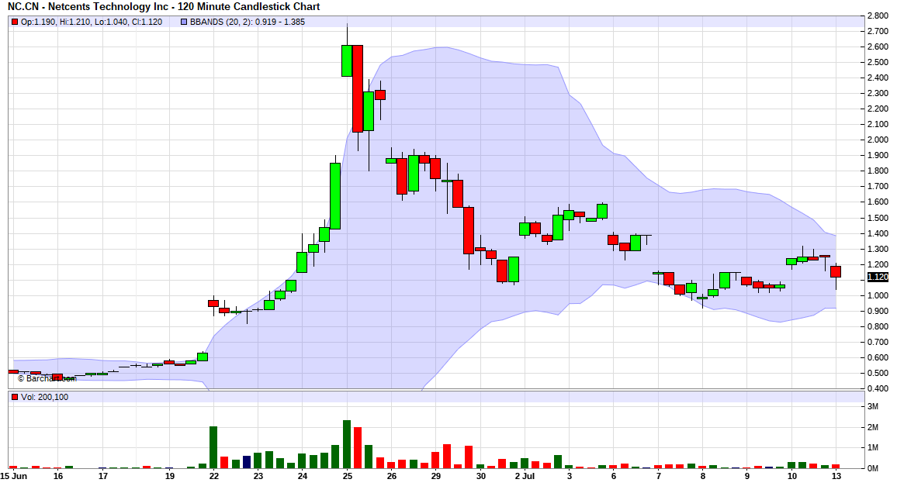Screen dimensions: 897x500
Task: Click the 1.500 price axis label
Action: point(878,218)
